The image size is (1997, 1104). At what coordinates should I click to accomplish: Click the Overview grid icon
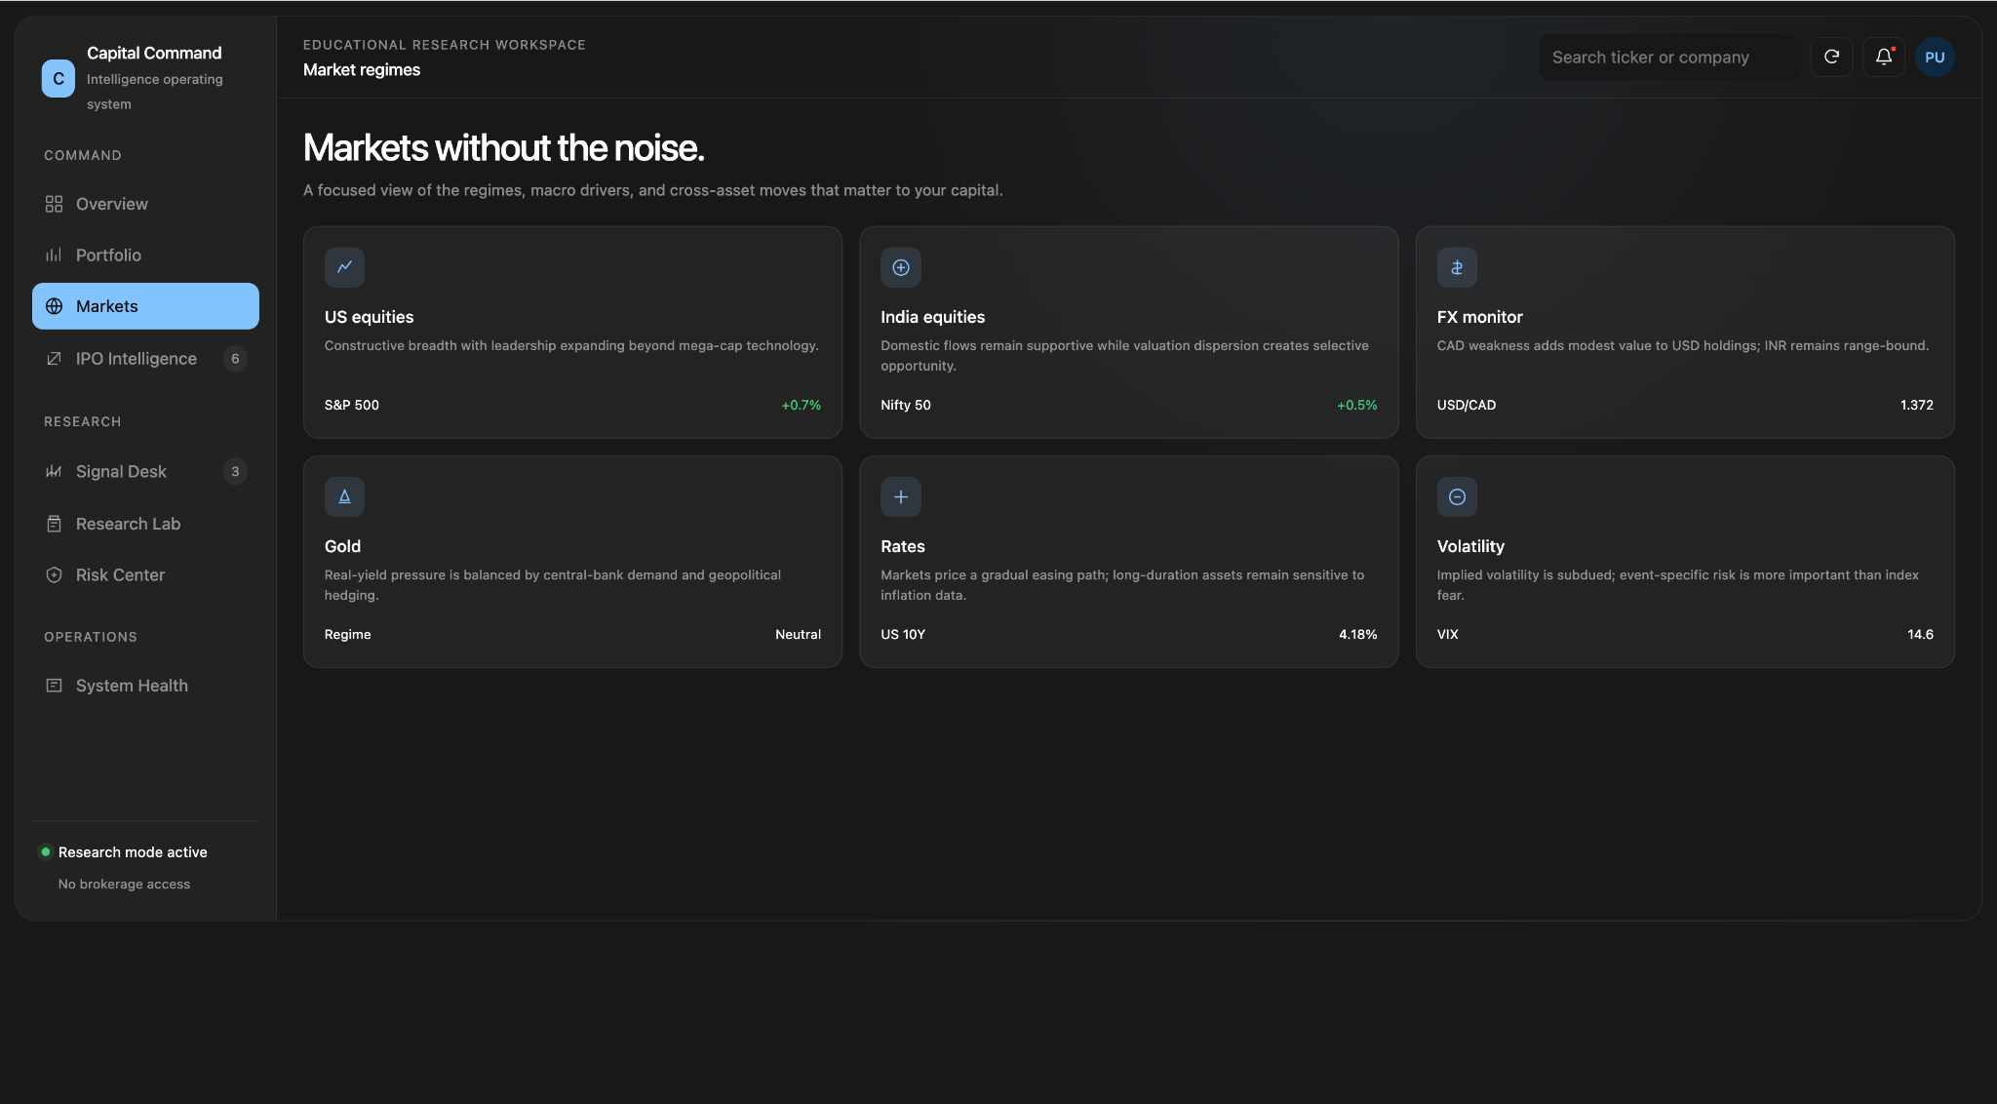click(x=54, y=204)
